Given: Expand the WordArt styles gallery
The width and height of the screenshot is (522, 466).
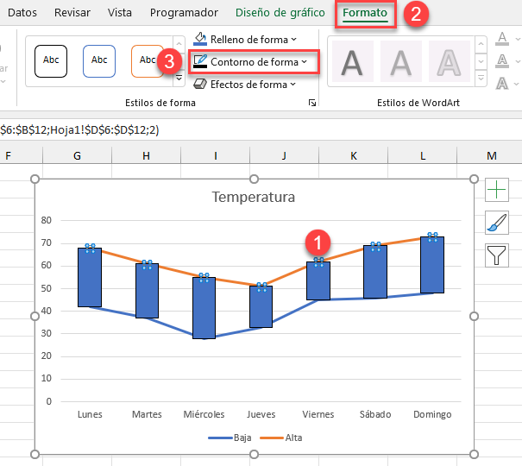Looking at the screenshot, I should pos(481,79).
